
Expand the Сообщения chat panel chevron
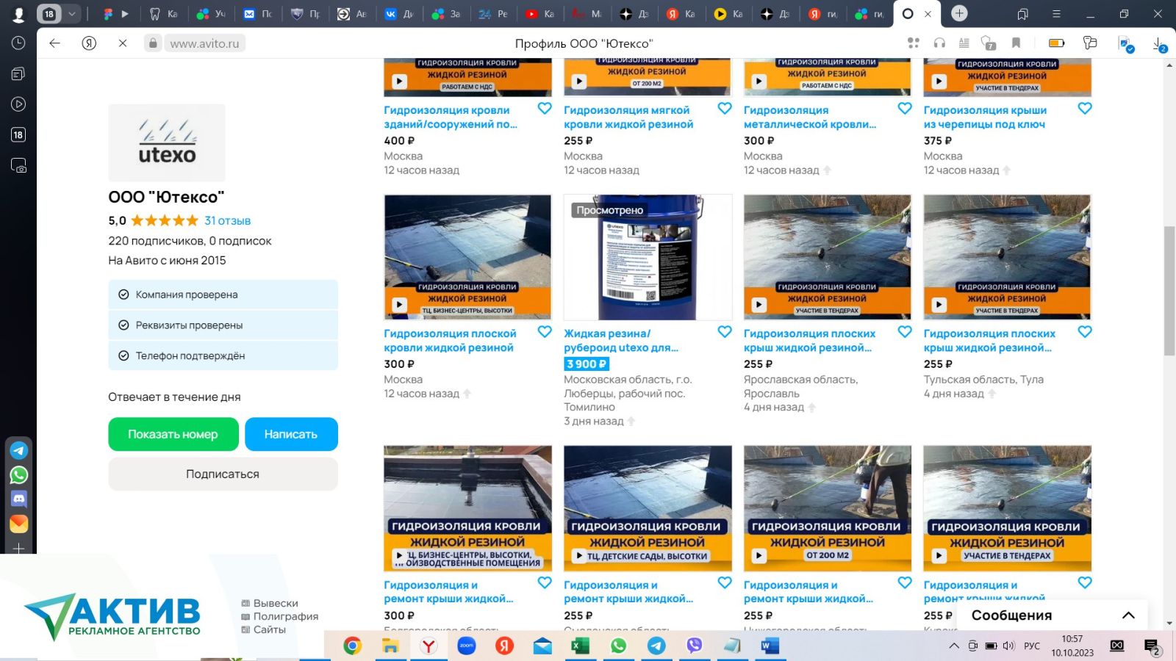tap(1128, 615)
